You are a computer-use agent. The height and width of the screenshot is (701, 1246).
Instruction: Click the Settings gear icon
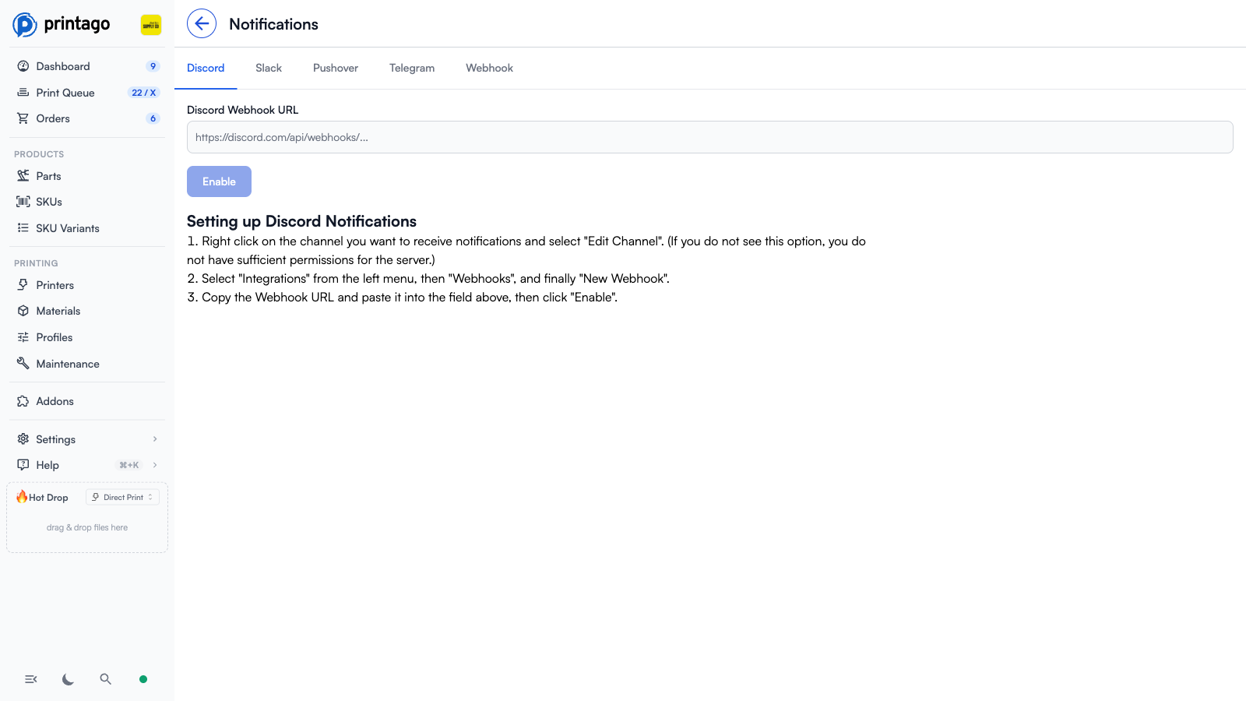click(x=23, y=439)
